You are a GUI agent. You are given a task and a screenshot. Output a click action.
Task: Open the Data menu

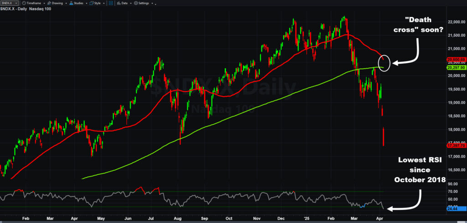pos(122,3)
